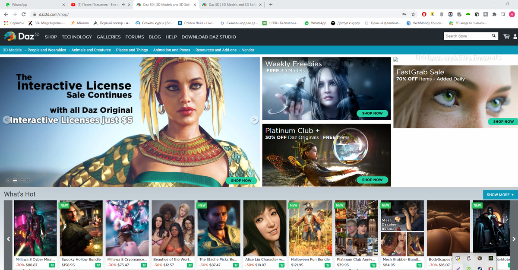Open the browser extensions puzzle icon

494,14
